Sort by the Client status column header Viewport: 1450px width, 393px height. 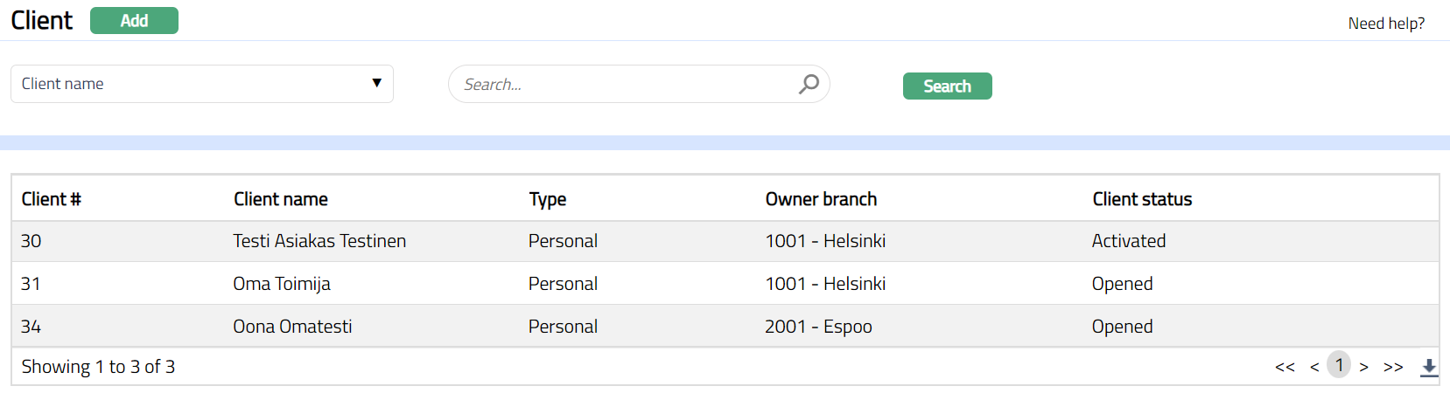pos(1142,199)
